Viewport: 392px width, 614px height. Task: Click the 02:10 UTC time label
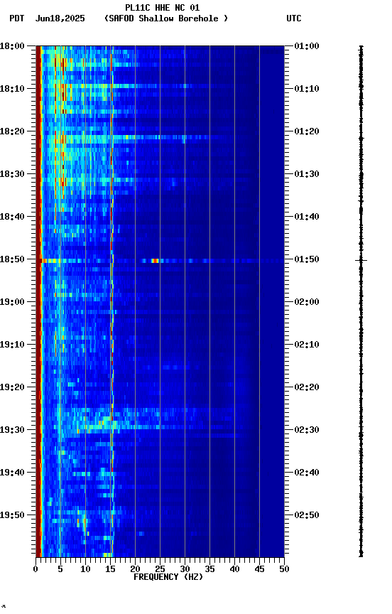pyautogui.click(x=307, y=345)
